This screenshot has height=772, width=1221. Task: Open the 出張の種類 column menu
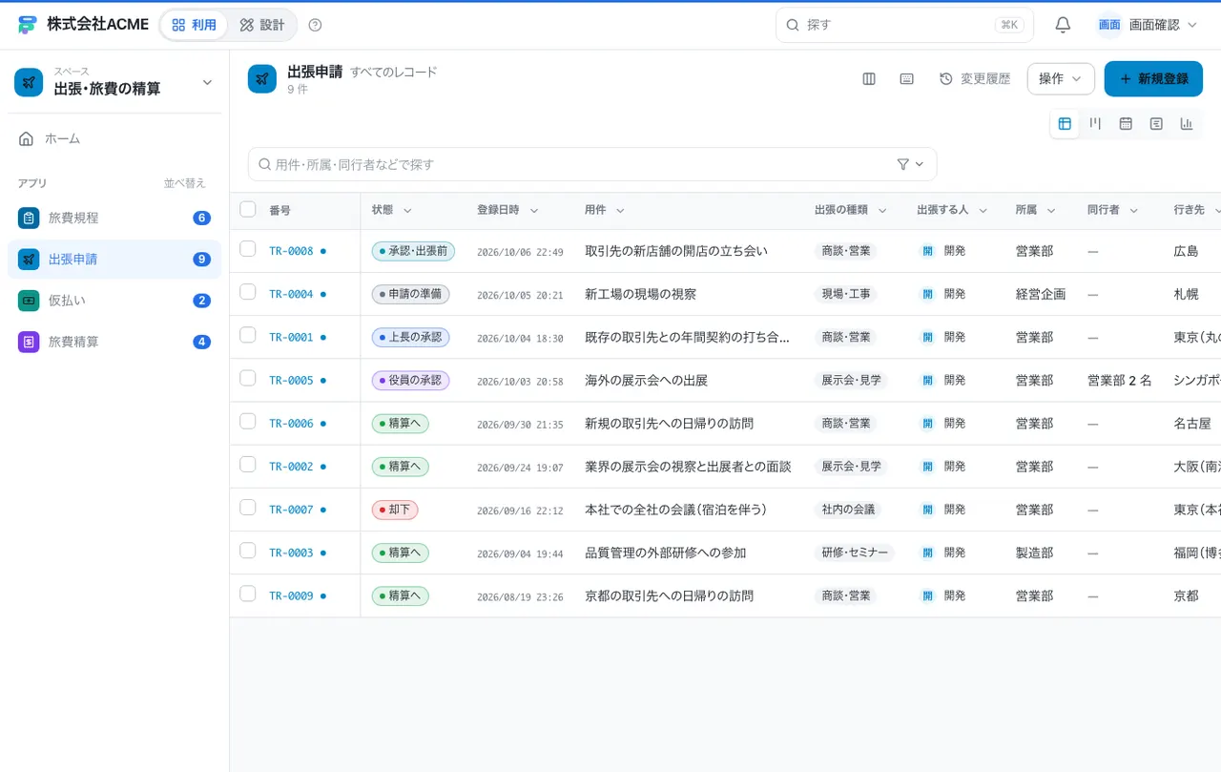[882, 210]
